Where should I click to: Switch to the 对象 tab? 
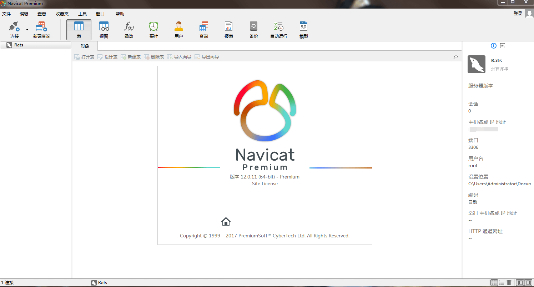[x=85, y=46]
